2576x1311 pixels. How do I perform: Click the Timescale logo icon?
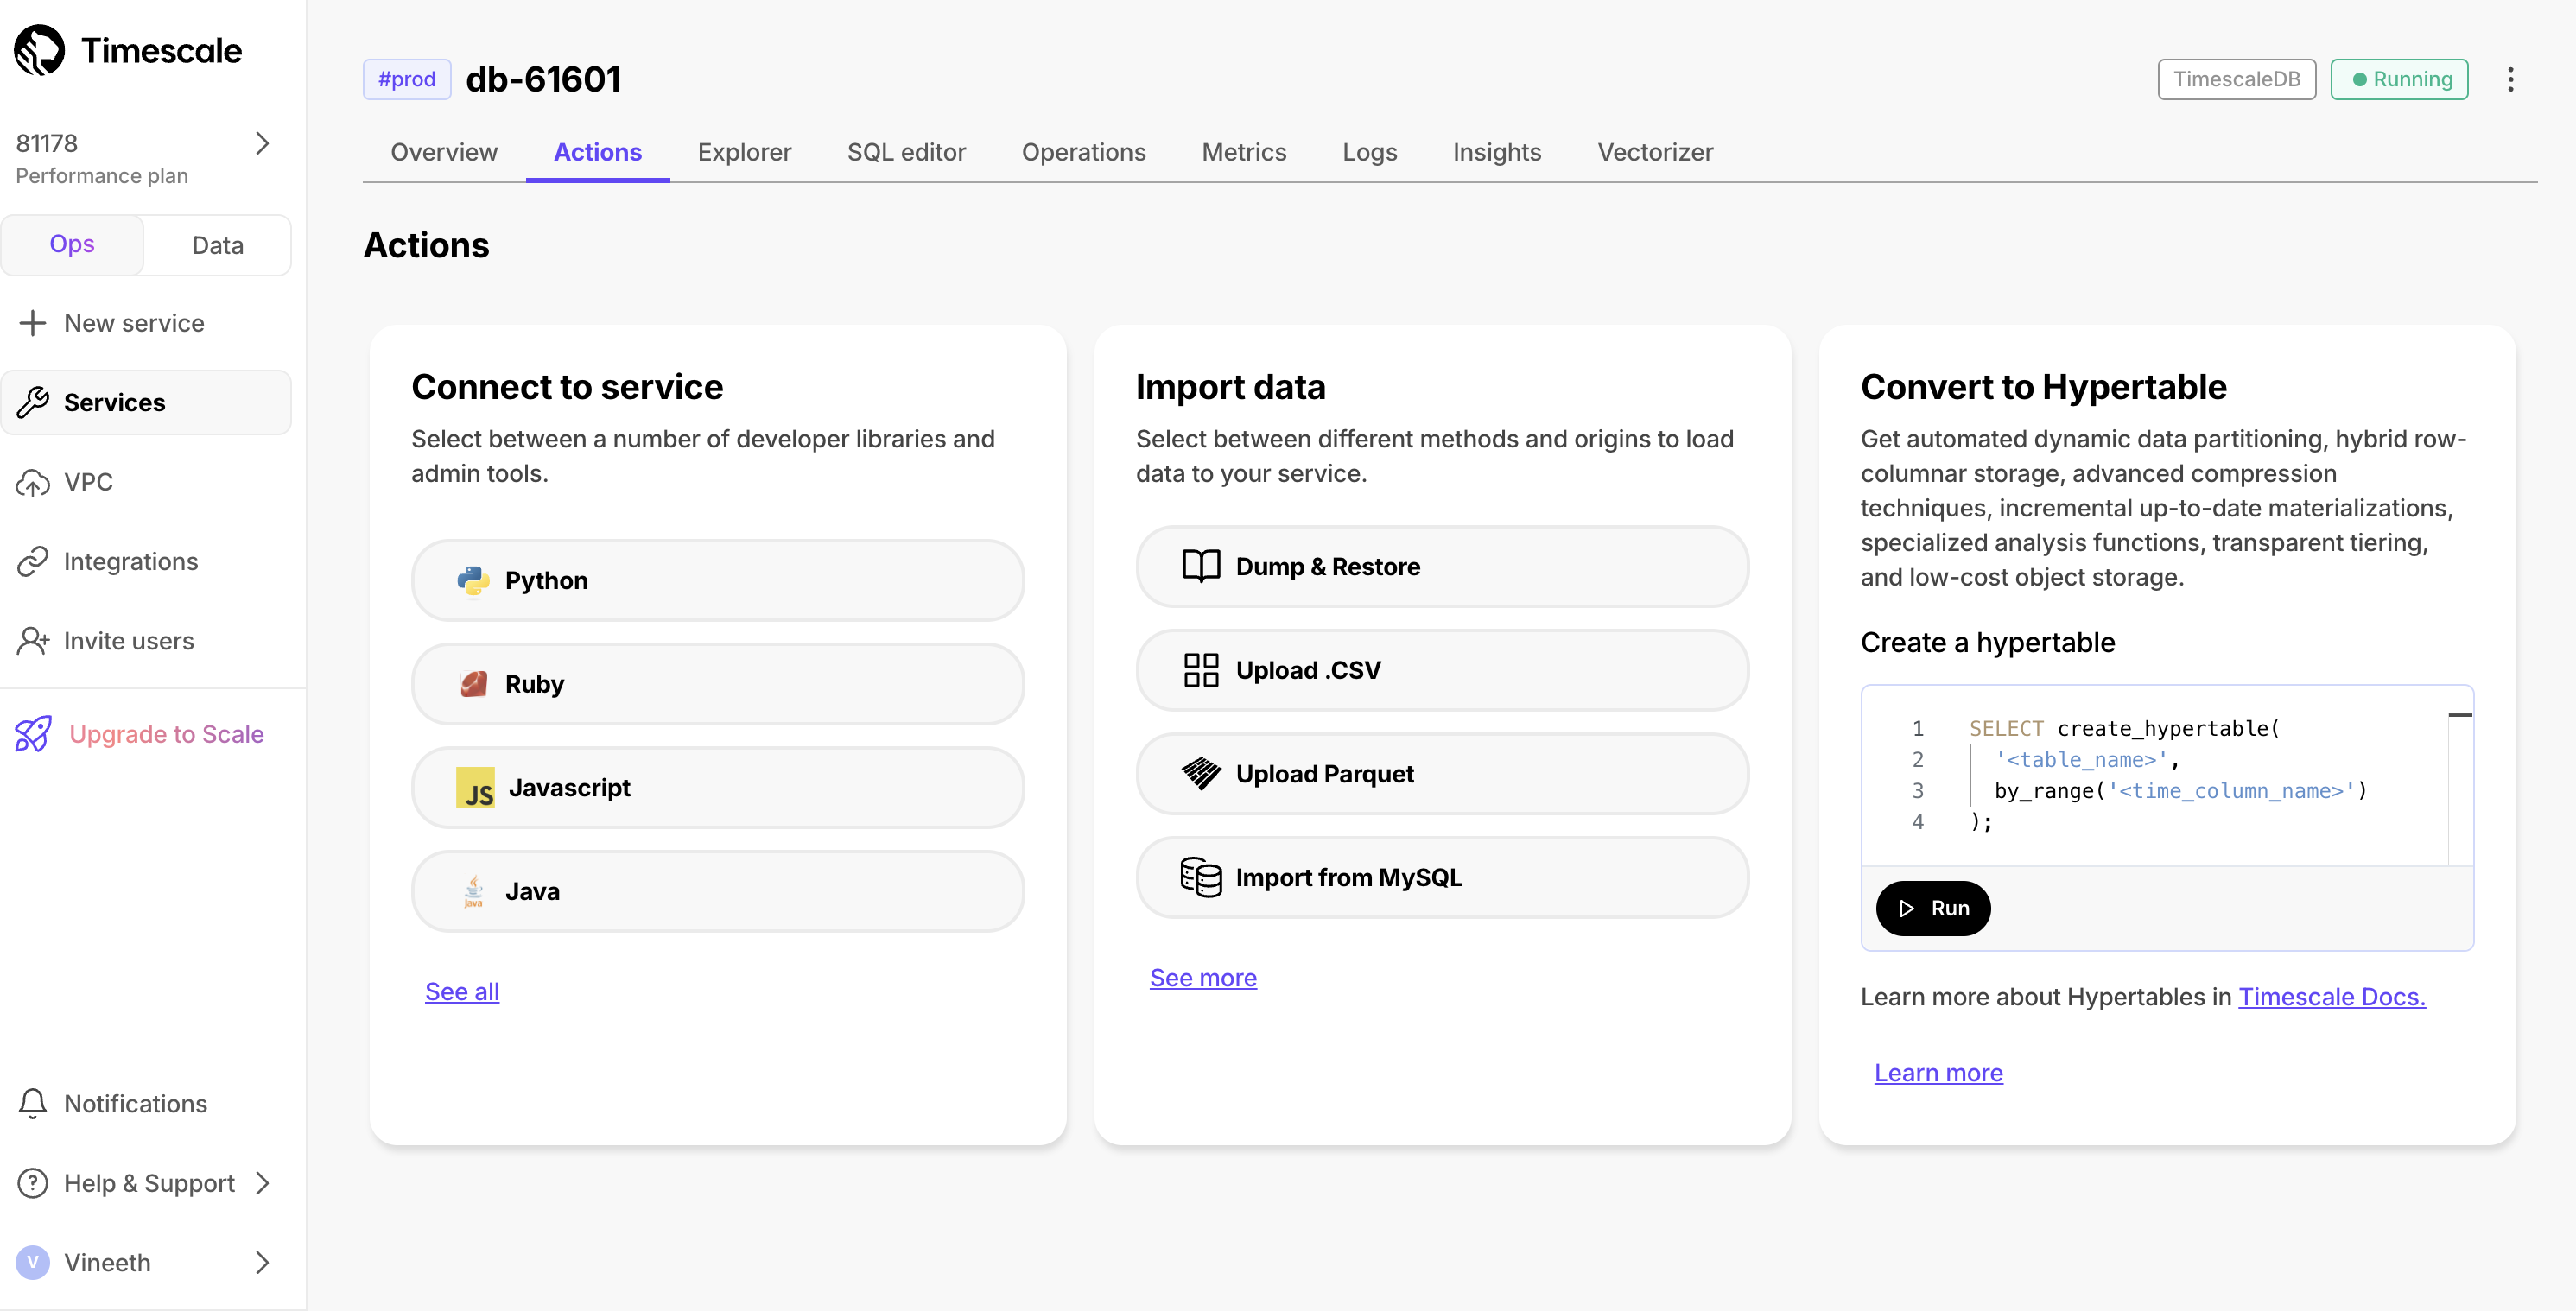click(39, 50)
